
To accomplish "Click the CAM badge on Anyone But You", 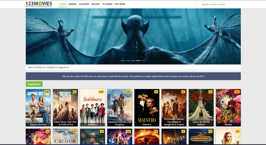I will (x=47, y=92).
